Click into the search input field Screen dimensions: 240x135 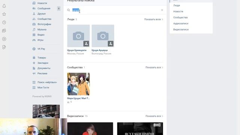click(x=115, y=10)
